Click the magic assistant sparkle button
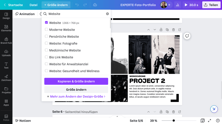 [x=214, y=109]
